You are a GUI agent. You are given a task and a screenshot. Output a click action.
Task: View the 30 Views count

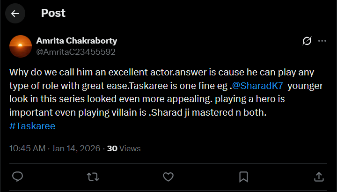pyautogui.click(x=124, y=148)
